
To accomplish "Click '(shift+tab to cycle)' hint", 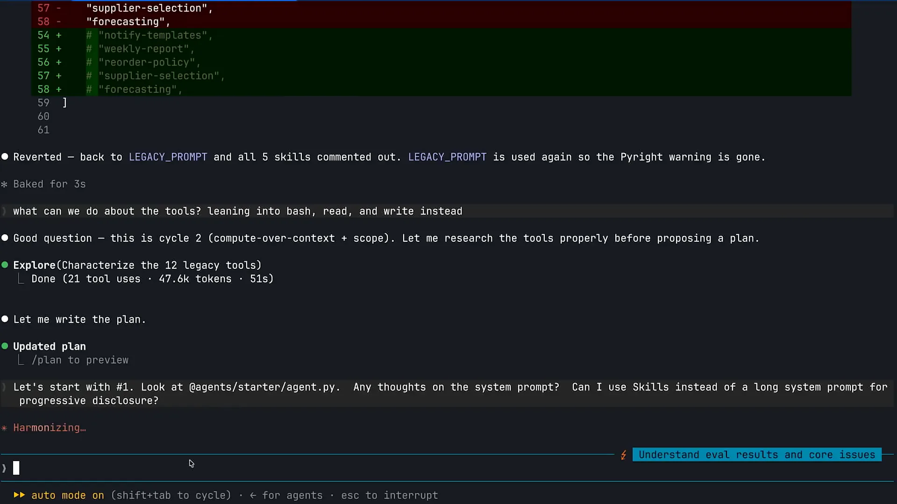I will pyautogui.click(x=171, y=495).
